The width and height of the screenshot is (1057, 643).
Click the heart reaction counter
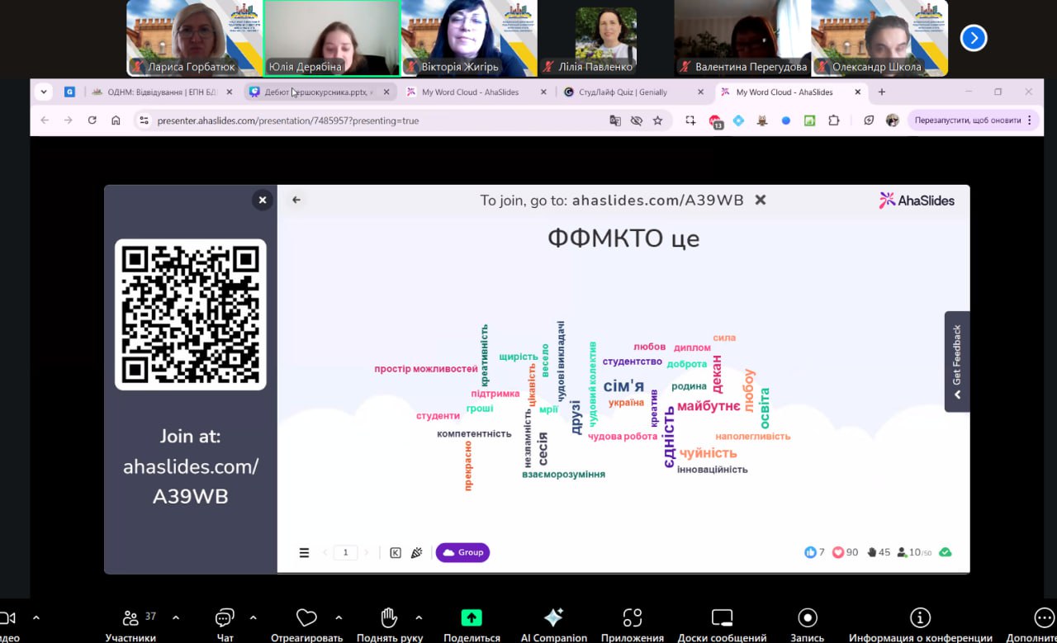coord(845,552)
